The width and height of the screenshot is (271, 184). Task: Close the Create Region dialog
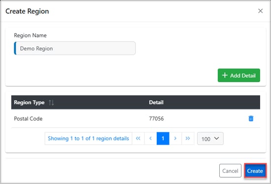point(260,11)
